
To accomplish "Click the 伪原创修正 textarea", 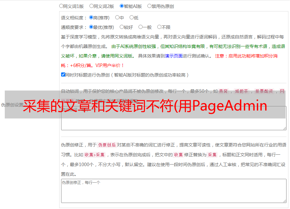I will point(174,191).
